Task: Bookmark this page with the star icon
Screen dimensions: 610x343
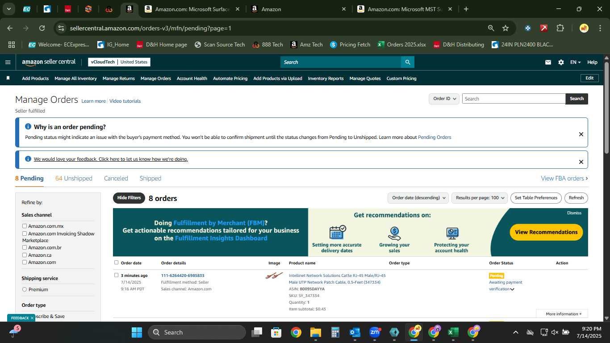Action: click(x=506, y=28)
